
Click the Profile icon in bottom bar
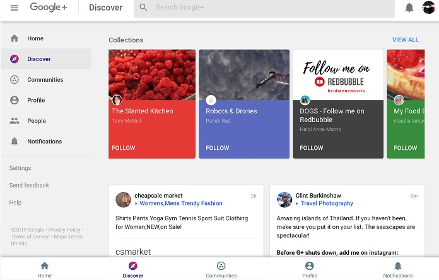tap(309, 266)
